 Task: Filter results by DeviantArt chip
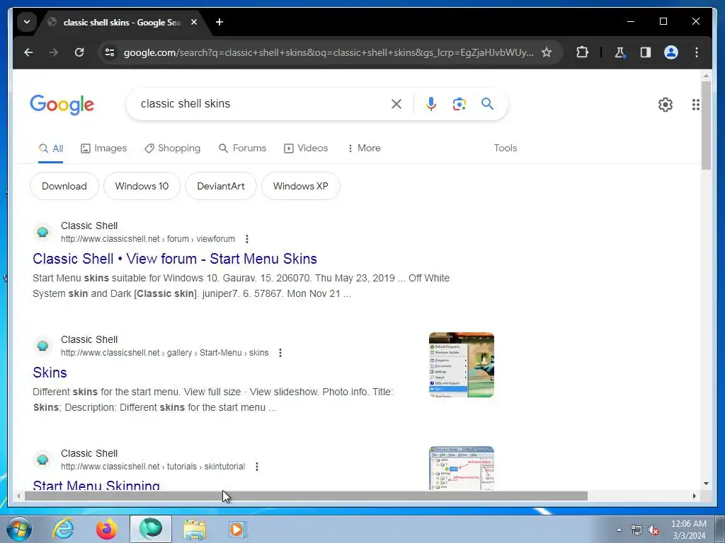221,187
